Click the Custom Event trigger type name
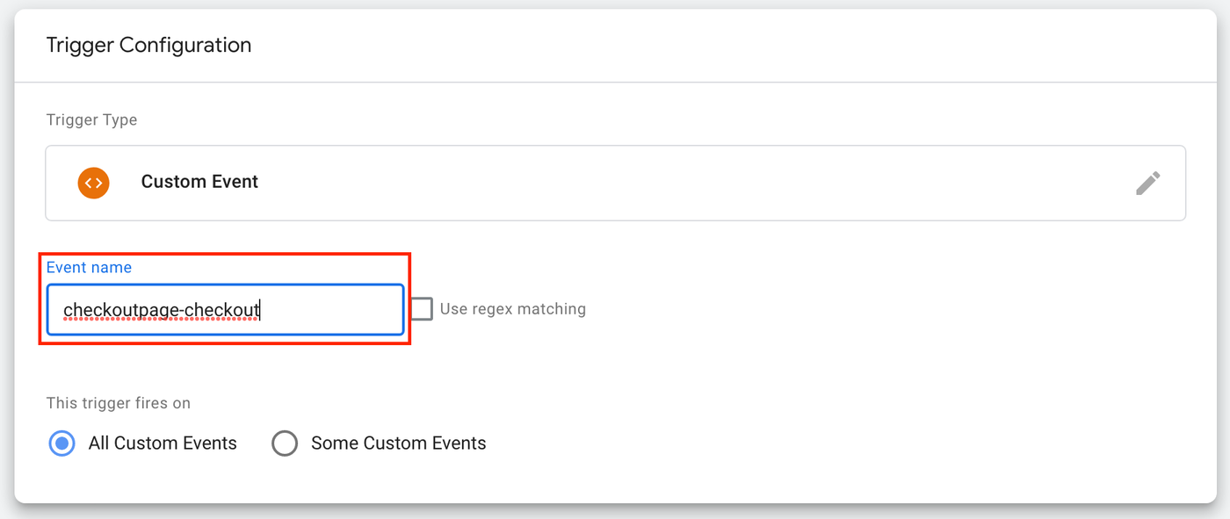Viewport: 1230px width, 519px height. (199, 182)
